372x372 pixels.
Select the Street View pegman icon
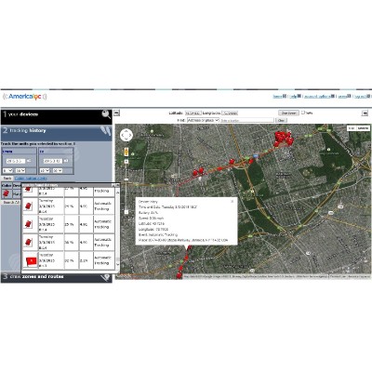point(126,152)
